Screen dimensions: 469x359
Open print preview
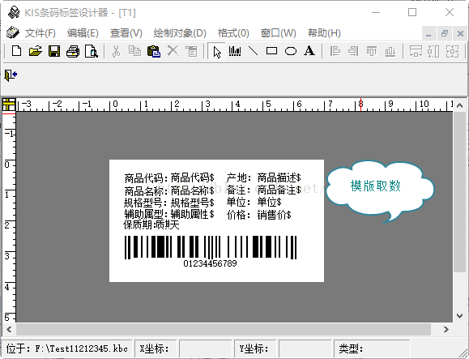[92, 51]
